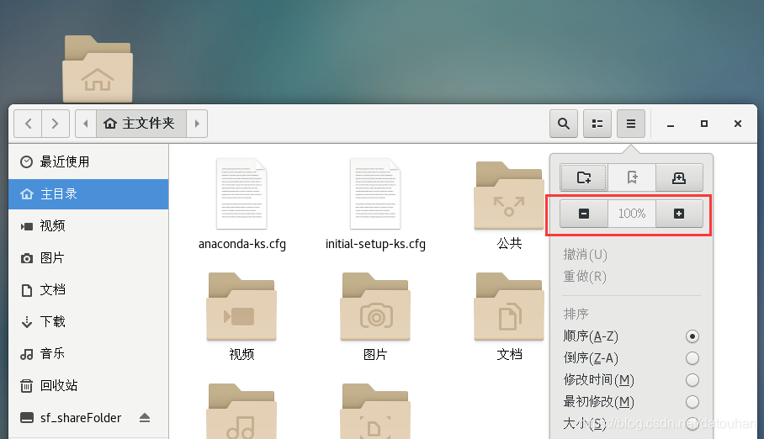This screenshot has width=764, height=439.
Task: Click the anaconda-ks.cfg file name label
Action: (242, 244)
